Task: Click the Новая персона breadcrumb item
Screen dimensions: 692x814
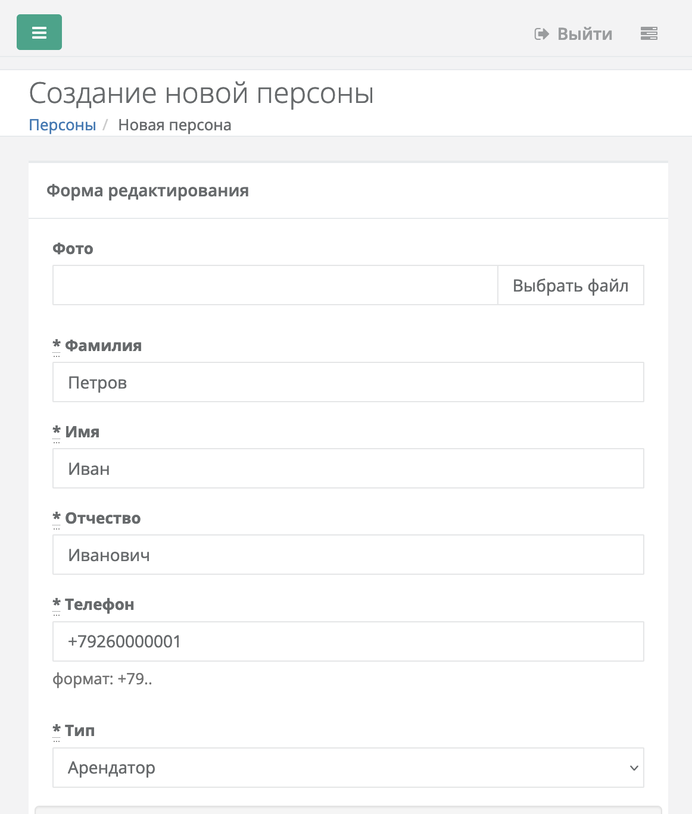Action: (x=174, y=125)
